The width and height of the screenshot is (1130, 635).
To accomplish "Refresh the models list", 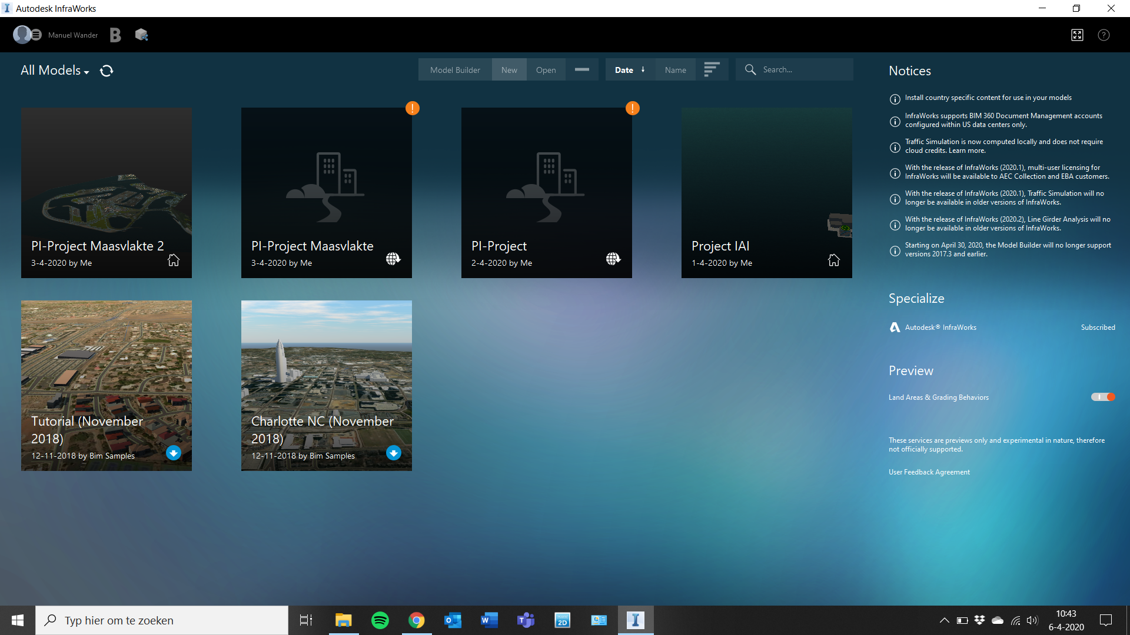I will click(x=107, y=71).
